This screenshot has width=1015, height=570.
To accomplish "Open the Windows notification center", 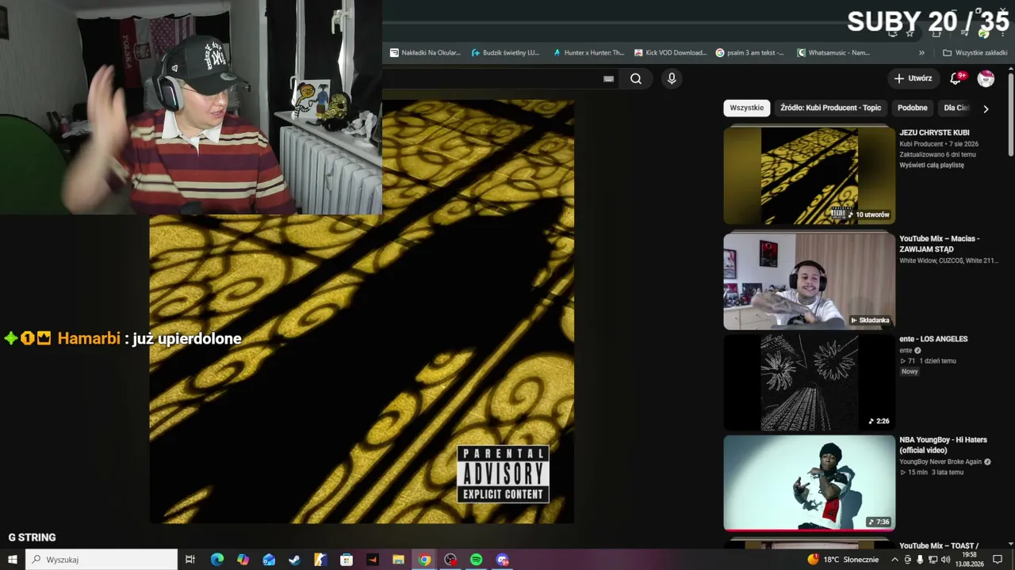I will [998, 560].
